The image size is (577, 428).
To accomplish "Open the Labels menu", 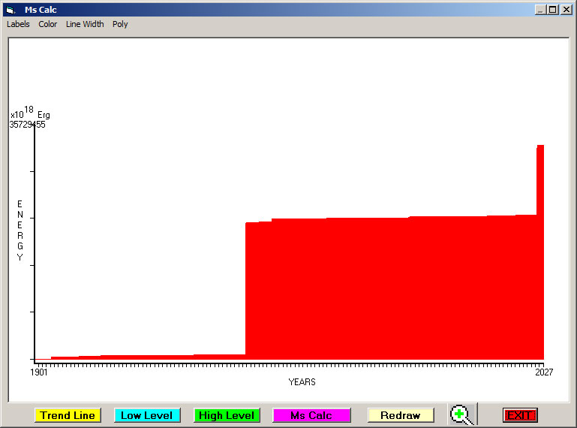I will pyautogui.click(x=18, y=24).
